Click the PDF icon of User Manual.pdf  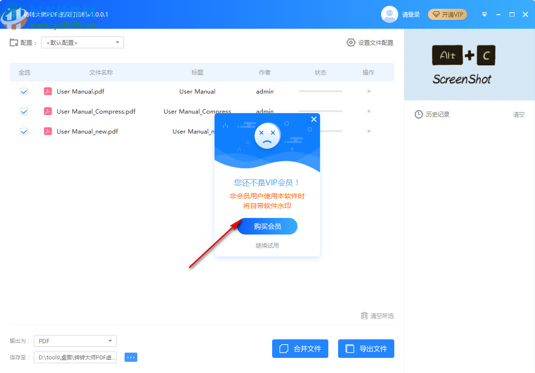click(48, 91)
